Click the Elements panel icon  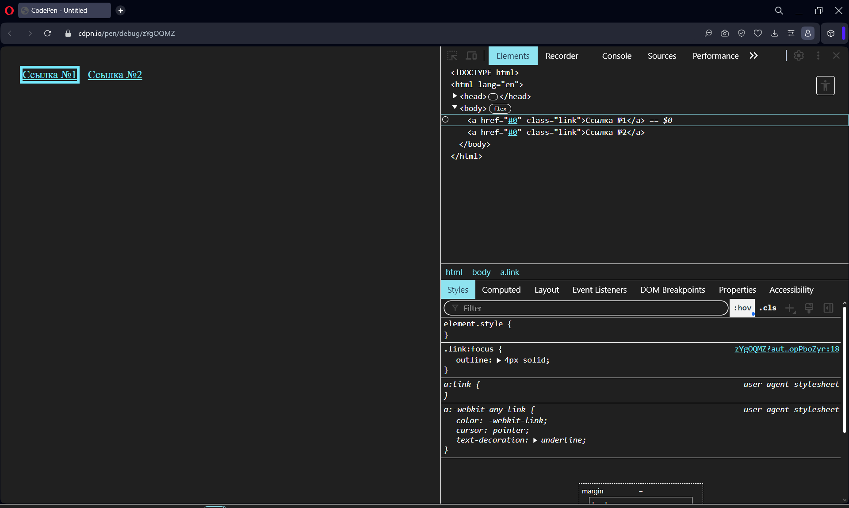512,56
